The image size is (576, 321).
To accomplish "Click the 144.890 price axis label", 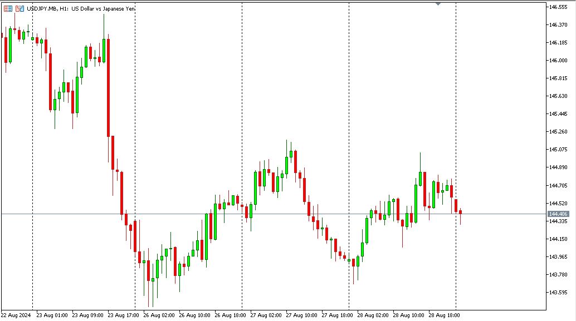I will click(558, 167).
